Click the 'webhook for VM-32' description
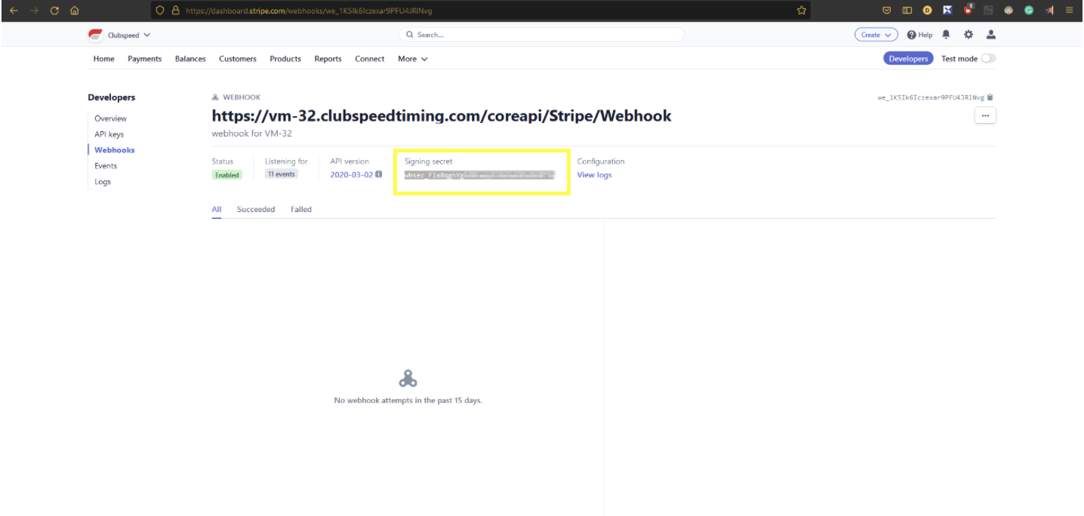The image size is (1084, 516). pyautogui.click(x=251, y=134)
